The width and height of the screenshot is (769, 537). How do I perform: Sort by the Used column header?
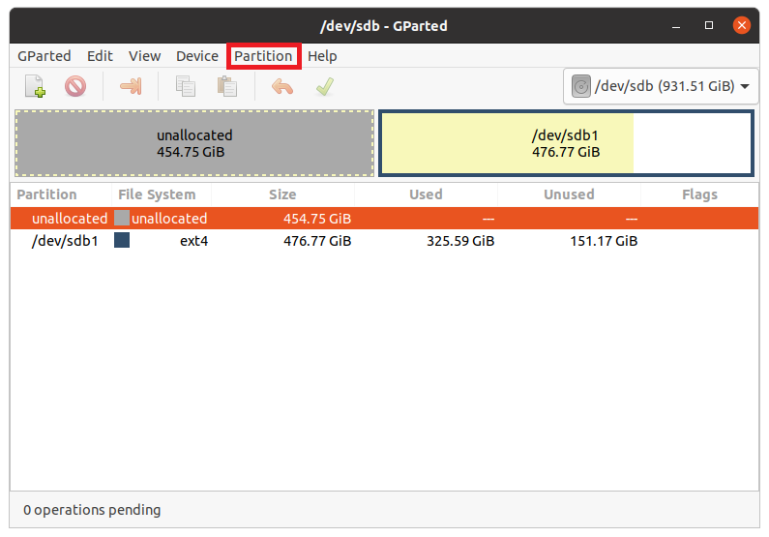pyautogui.click(x=426, y=194)
